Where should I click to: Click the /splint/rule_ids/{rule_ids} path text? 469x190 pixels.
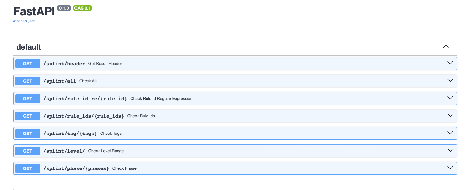tap(84, 116)
